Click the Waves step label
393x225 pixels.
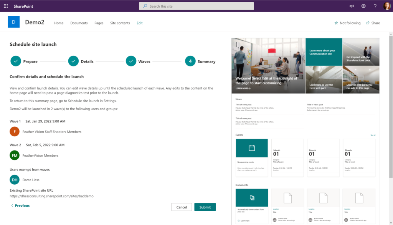tap(144, 61)
